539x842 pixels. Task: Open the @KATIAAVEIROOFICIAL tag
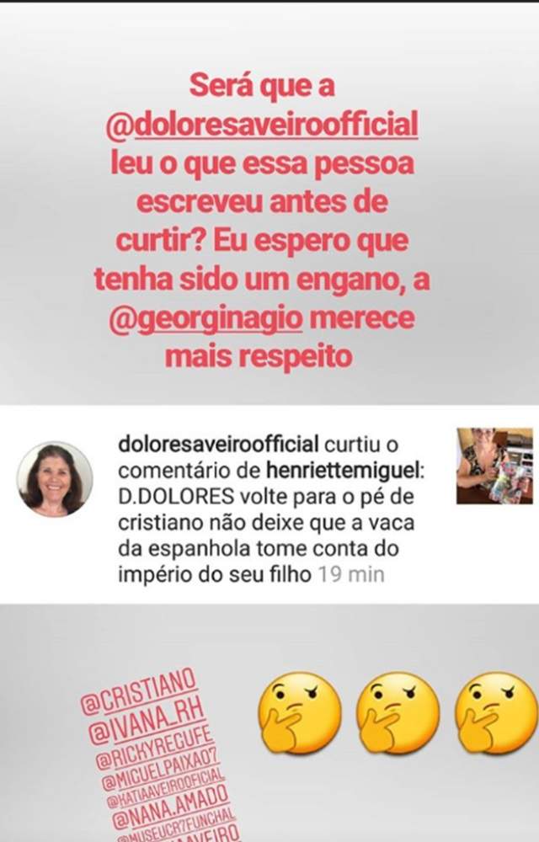click(x=166, y=788)
